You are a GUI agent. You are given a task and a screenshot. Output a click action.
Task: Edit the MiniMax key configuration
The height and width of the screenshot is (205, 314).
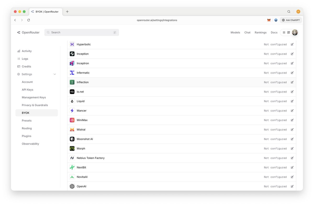click(x=292, y=120)
